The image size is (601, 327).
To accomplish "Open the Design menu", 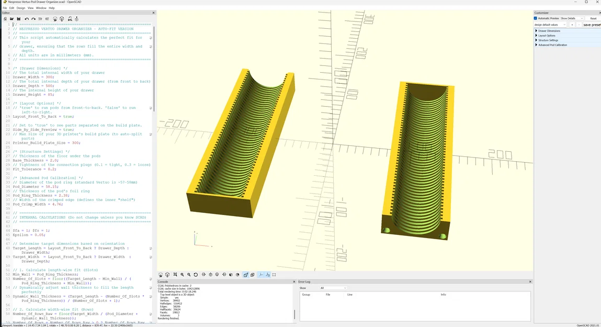I will (x=21, y=8).
